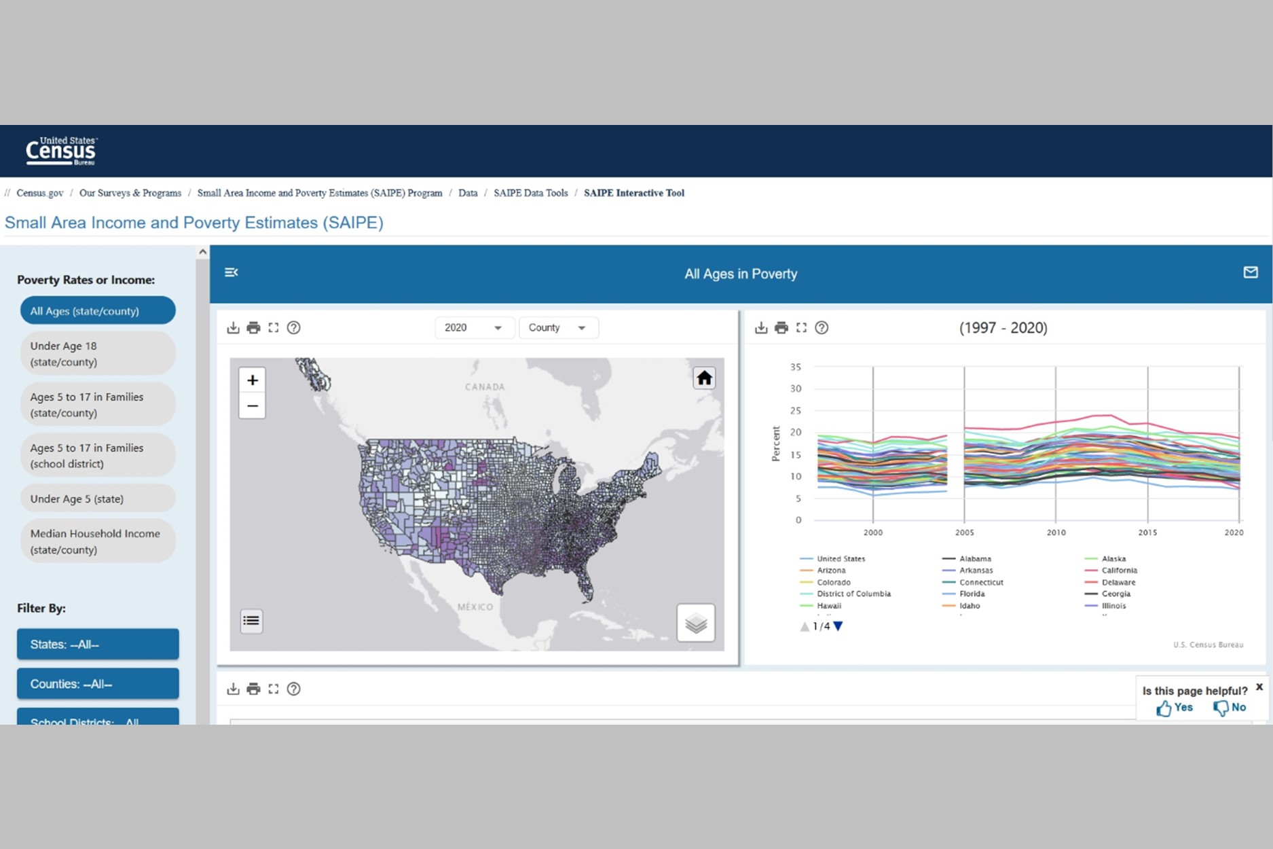Zoom out on the map
The image size is (1273, 849).
point(252,406)
